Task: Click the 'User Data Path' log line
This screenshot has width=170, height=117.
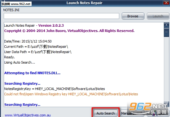Action: coord(38,52)
